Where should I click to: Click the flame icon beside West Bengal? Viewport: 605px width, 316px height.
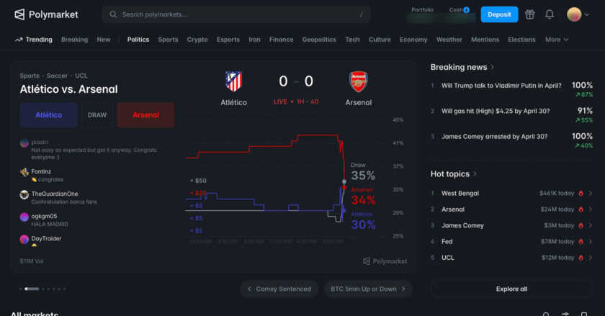pos(581,193)
